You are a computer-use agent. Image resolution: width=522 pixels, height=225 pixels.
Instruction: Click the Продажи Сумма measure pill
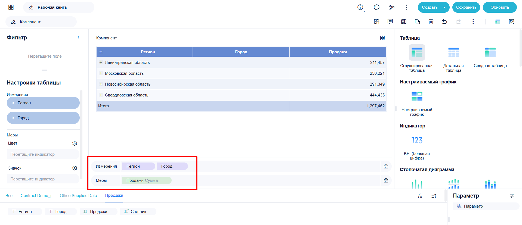147,180
